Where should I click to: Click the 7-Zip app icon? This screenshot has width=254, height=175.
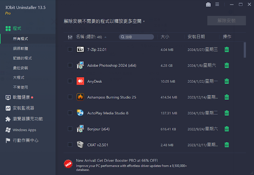pos(80,49)
